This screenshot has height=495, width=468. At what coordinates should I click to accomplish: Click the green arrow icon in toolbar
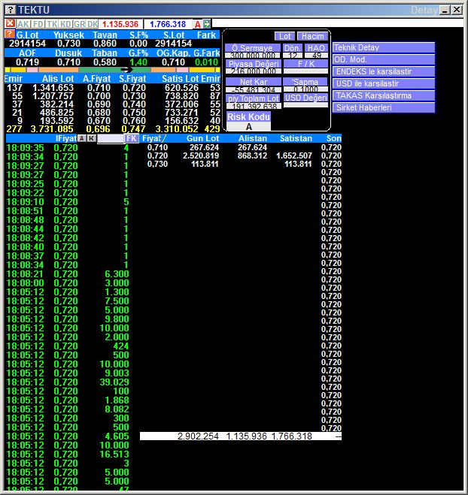tap(207, 24)
